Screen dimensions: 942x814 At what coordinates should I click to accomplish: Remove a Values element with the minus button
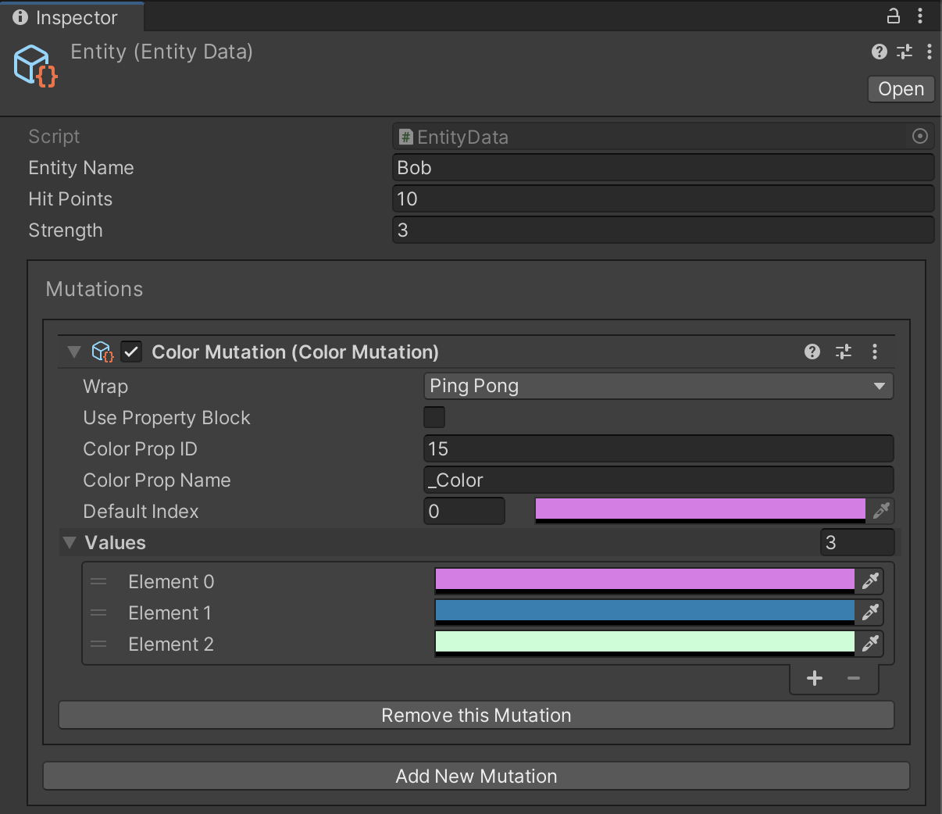pyautogui.click(x=854, y=678)
